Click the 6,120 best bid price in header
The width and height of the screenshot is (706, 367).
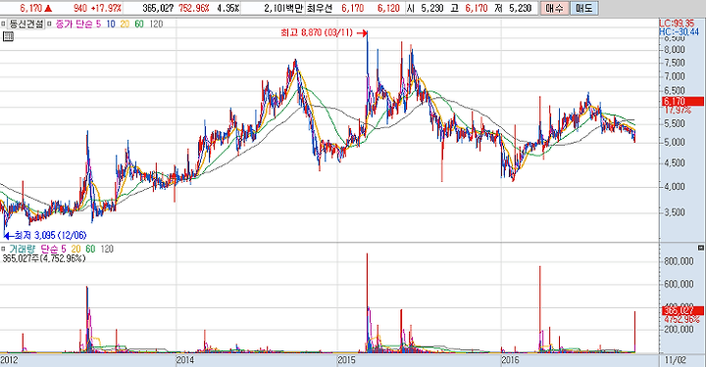[x=388, y=8]
